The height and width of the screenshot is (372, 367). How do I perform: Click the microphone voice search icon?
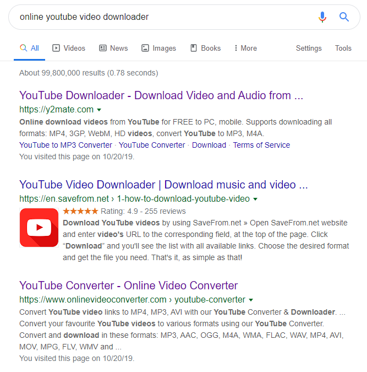point(322,17)
